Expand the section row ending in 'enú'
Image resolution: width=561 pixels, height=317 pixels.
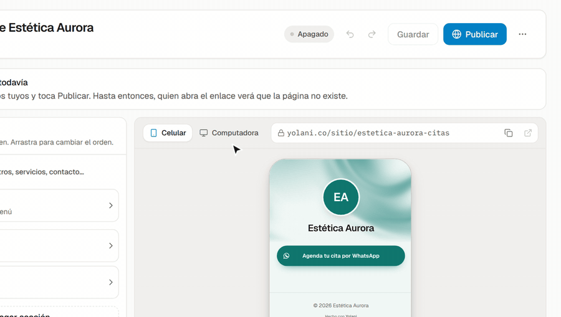(59, 206)
